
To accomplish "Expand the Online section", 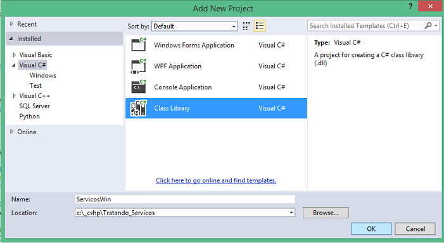I will (11, 132).
